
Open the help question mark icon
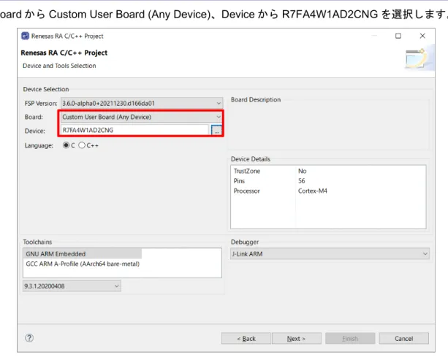point(29,338)
